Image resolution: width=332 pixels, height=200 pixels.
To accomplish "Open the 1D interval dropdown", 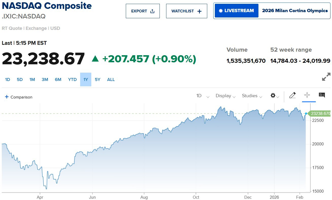I will 203,96.
